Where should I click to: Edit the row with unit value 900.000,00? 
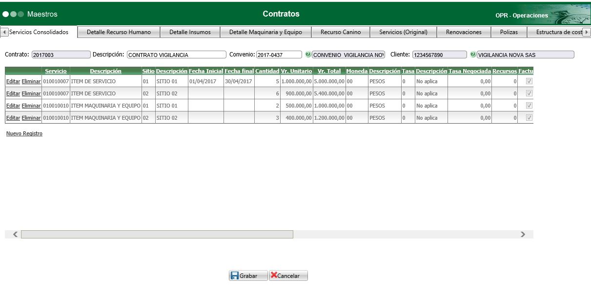point(13,93)
